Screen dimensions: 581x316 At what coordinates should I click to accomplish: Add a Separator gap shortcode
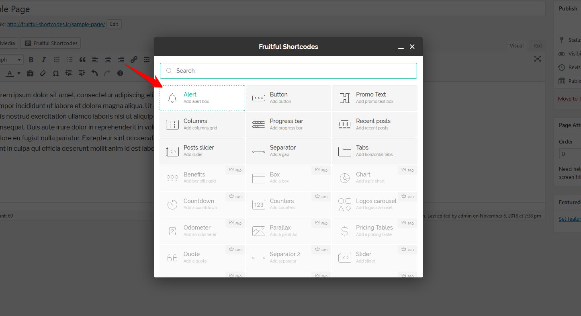coord(288,151)
